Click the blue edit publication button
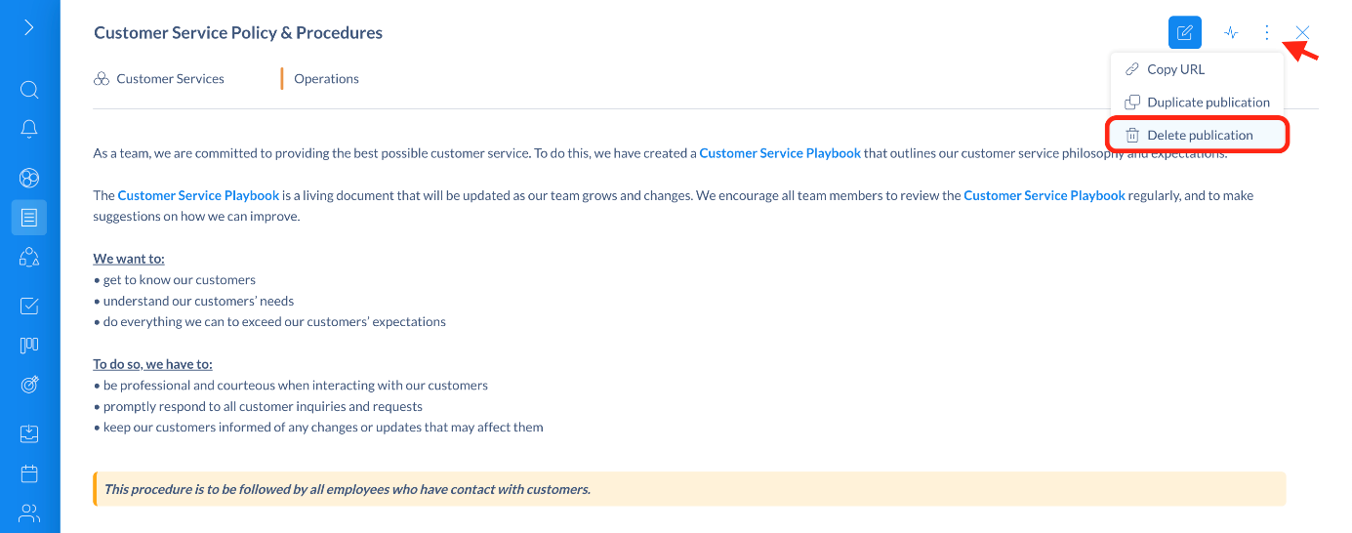Viewport: 1352px width, 533px height. (1185, 32)
